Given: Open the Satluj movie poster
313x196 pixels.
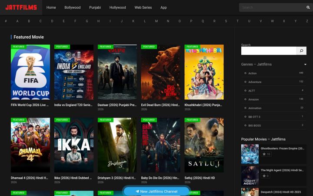Looking at the screenshot, I should (204, 145).
